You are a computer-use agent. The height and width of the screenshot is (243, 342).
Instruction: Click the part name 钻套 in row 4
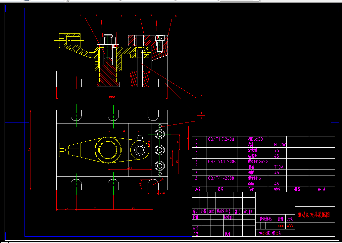[251, 167]
